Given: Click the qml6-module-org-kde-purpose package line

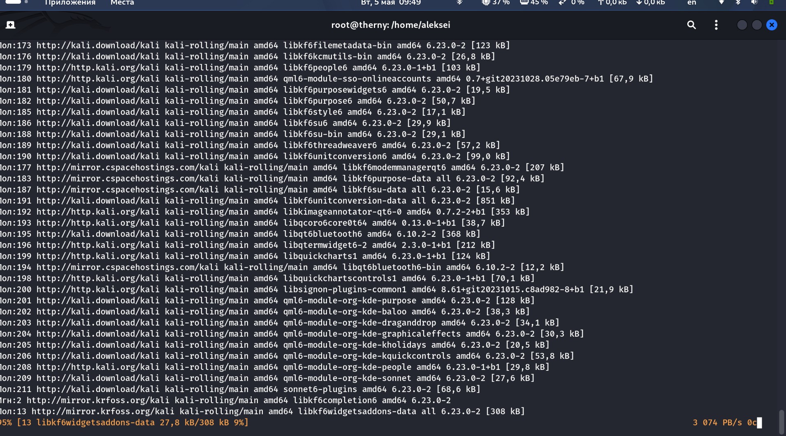Looking at the screenshot, I should 267,301.
